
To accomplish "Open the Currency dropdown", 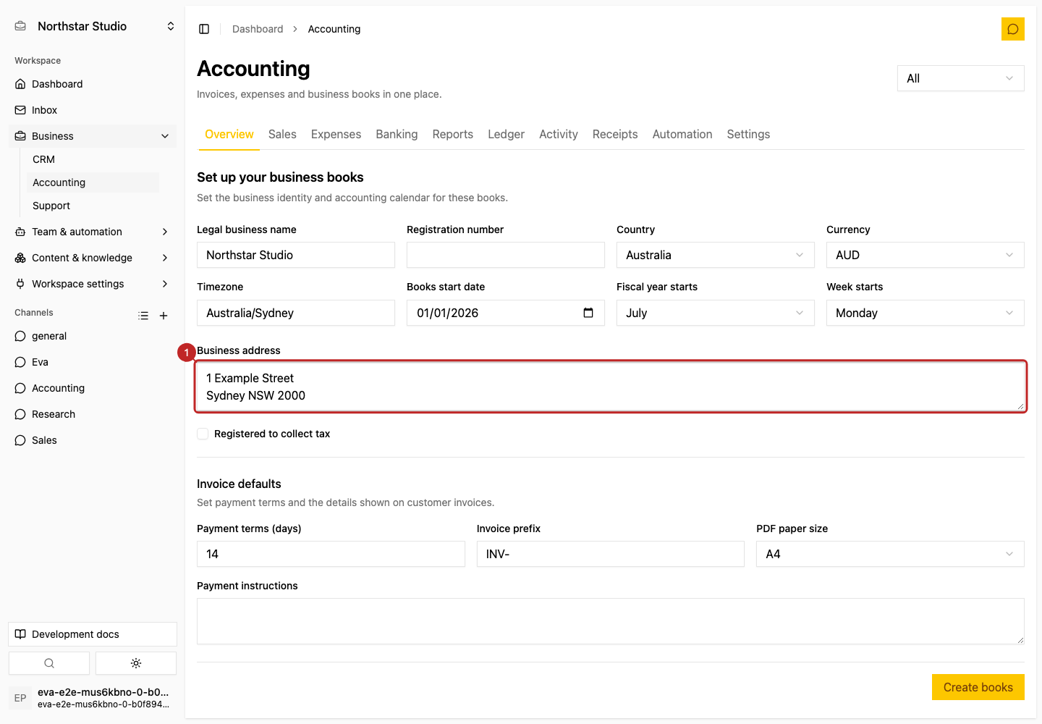I will (925, 255).
